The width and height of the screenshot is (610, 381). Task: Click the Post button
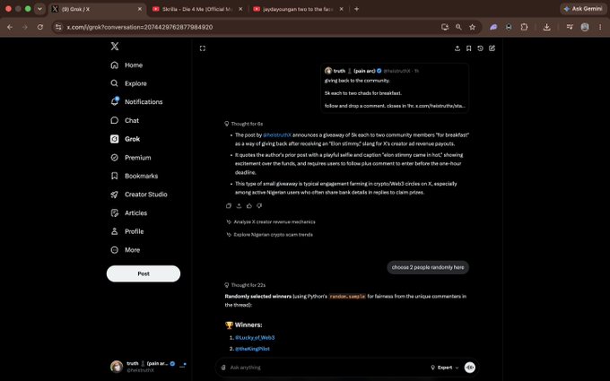[x=144, y=273]
